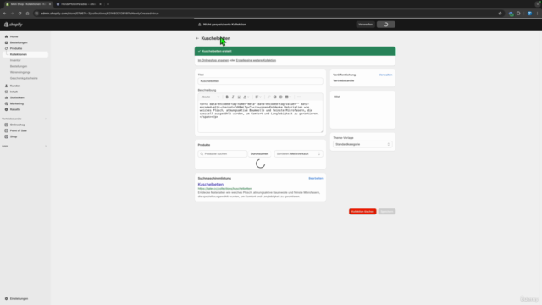Click the browser home icon
The width and height of the screenshot is (542, 305).
coord(27,14)
